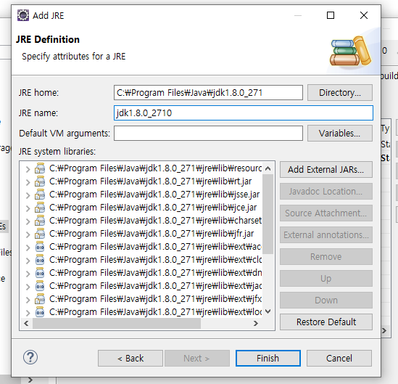Viewport: 398px width, 384px height.
Task: Click the jar icon of the resources entry
Action: (x=40, y=168)
